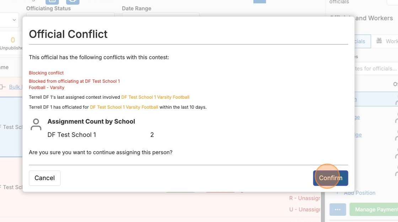The height and width of the screenshot is (222, 398).
Task: Click the Workers tab icon
Action: click(379, 41)
